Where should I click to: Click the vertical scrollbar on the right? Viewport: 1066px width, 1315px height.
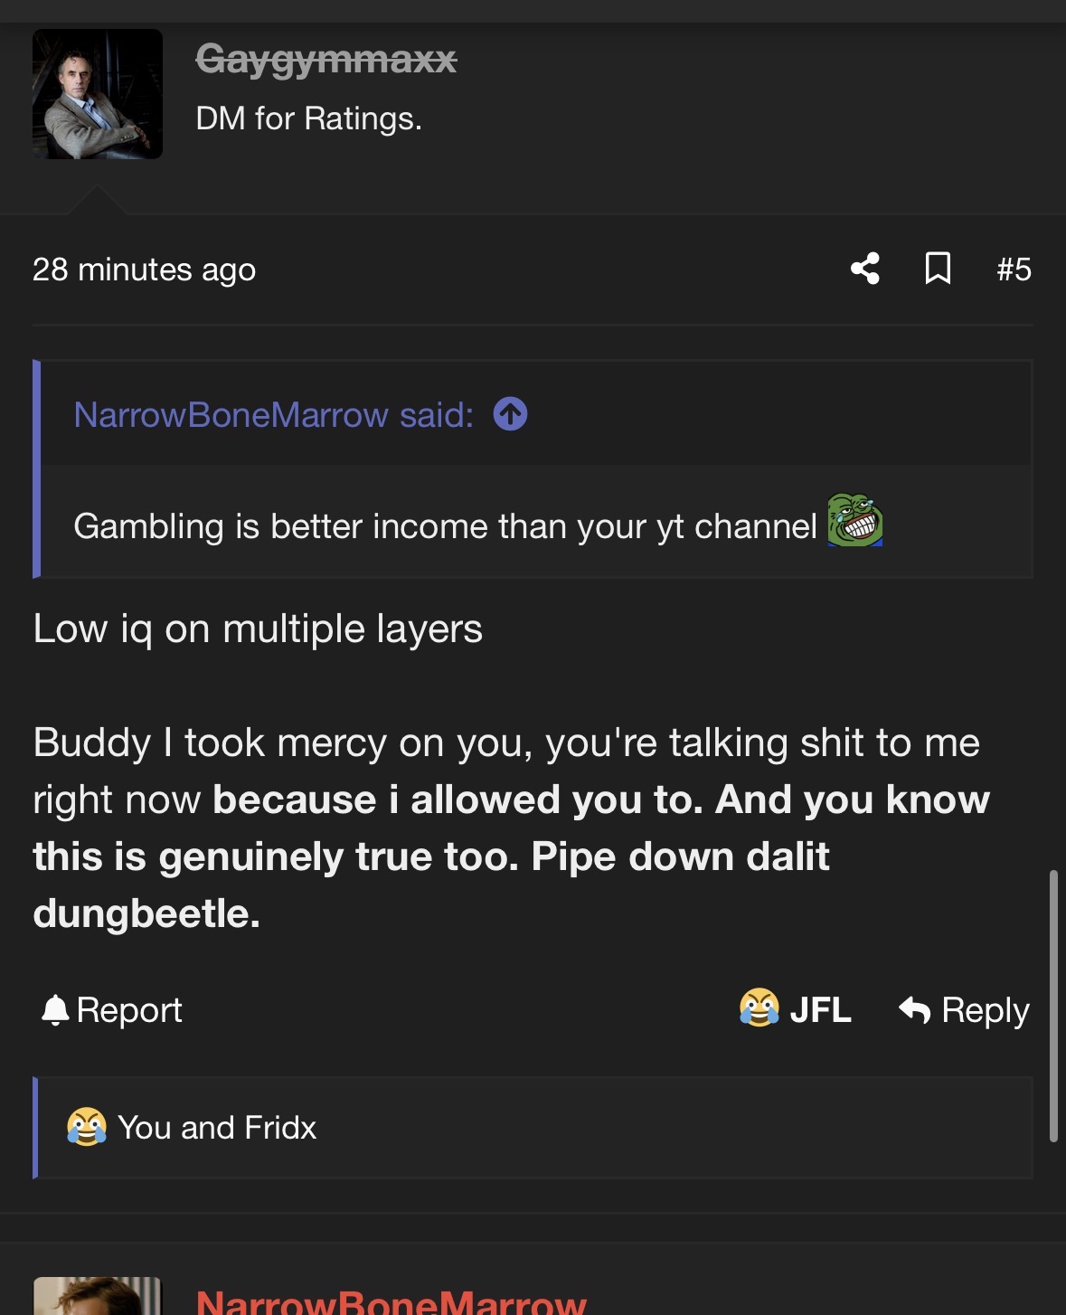pos(1053,1004)
